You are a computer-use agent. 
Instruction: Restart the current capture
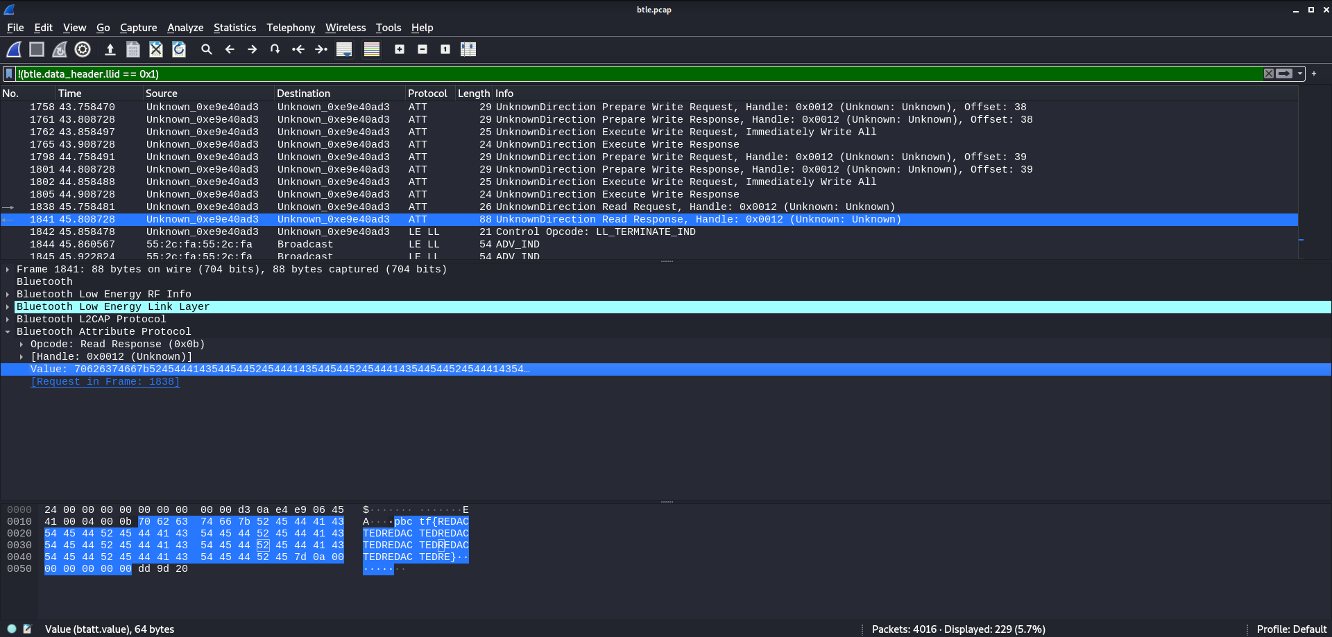tap(60, 49)
